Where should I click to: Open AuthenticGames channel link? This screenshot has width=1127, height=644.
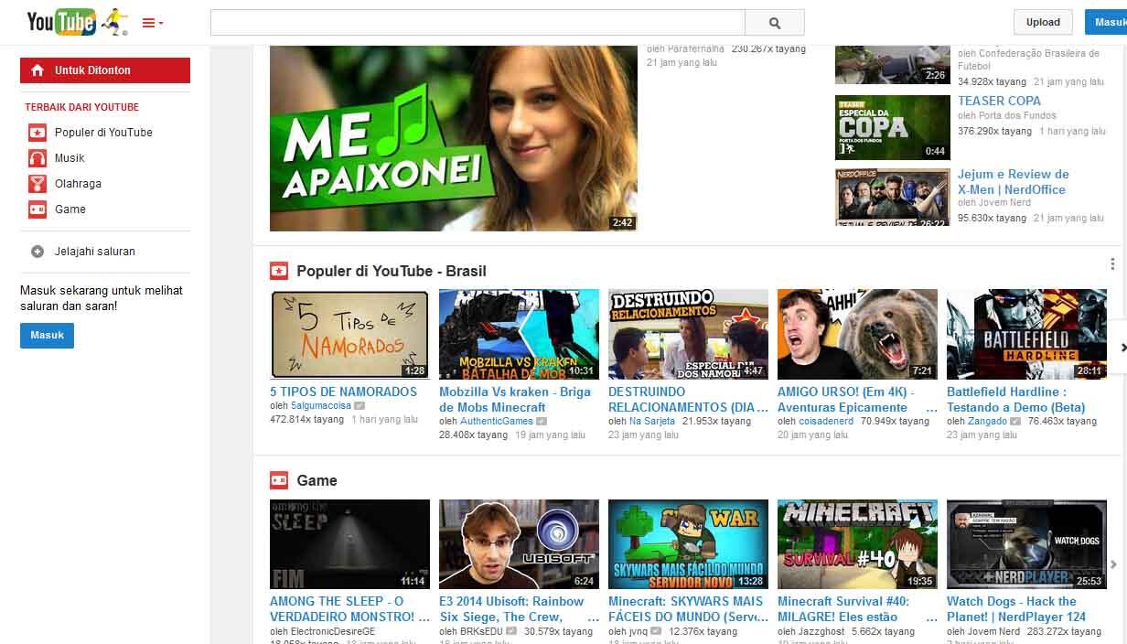[x=497, y=421]
